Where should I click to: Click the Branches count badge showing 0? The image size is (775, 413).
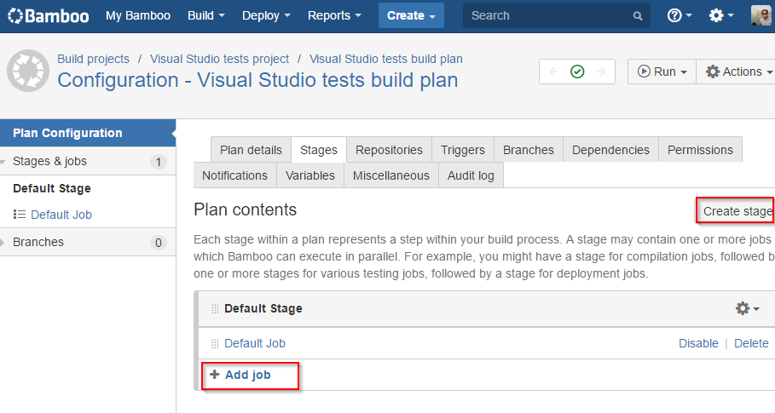point(159,243)
